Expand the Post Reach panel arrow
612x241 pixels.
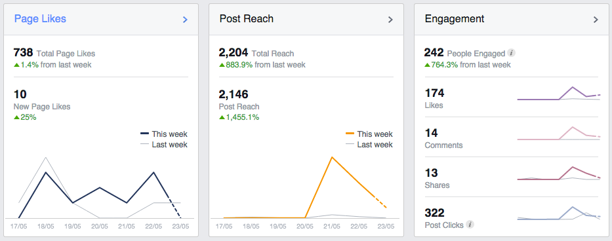click(x=390, y=20)
